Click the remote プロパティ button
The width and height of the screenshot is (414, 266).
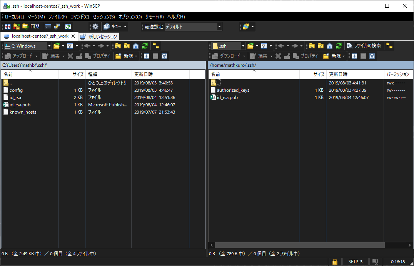(x=305, y=56)
